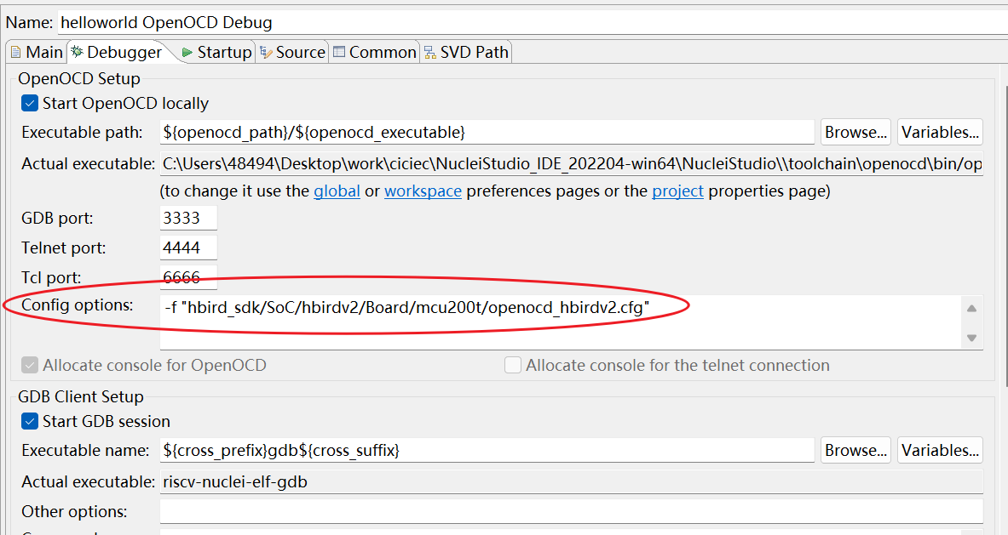
Task: Click the Telnet port field
Action: pos(188,248)
